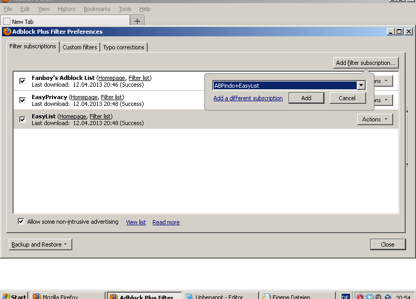Select Fanboy's Adblock List title text
This screenshot has width=416, height=299.
(63, 78)
